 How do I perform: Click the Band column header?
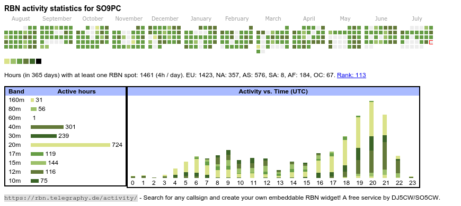16,91
